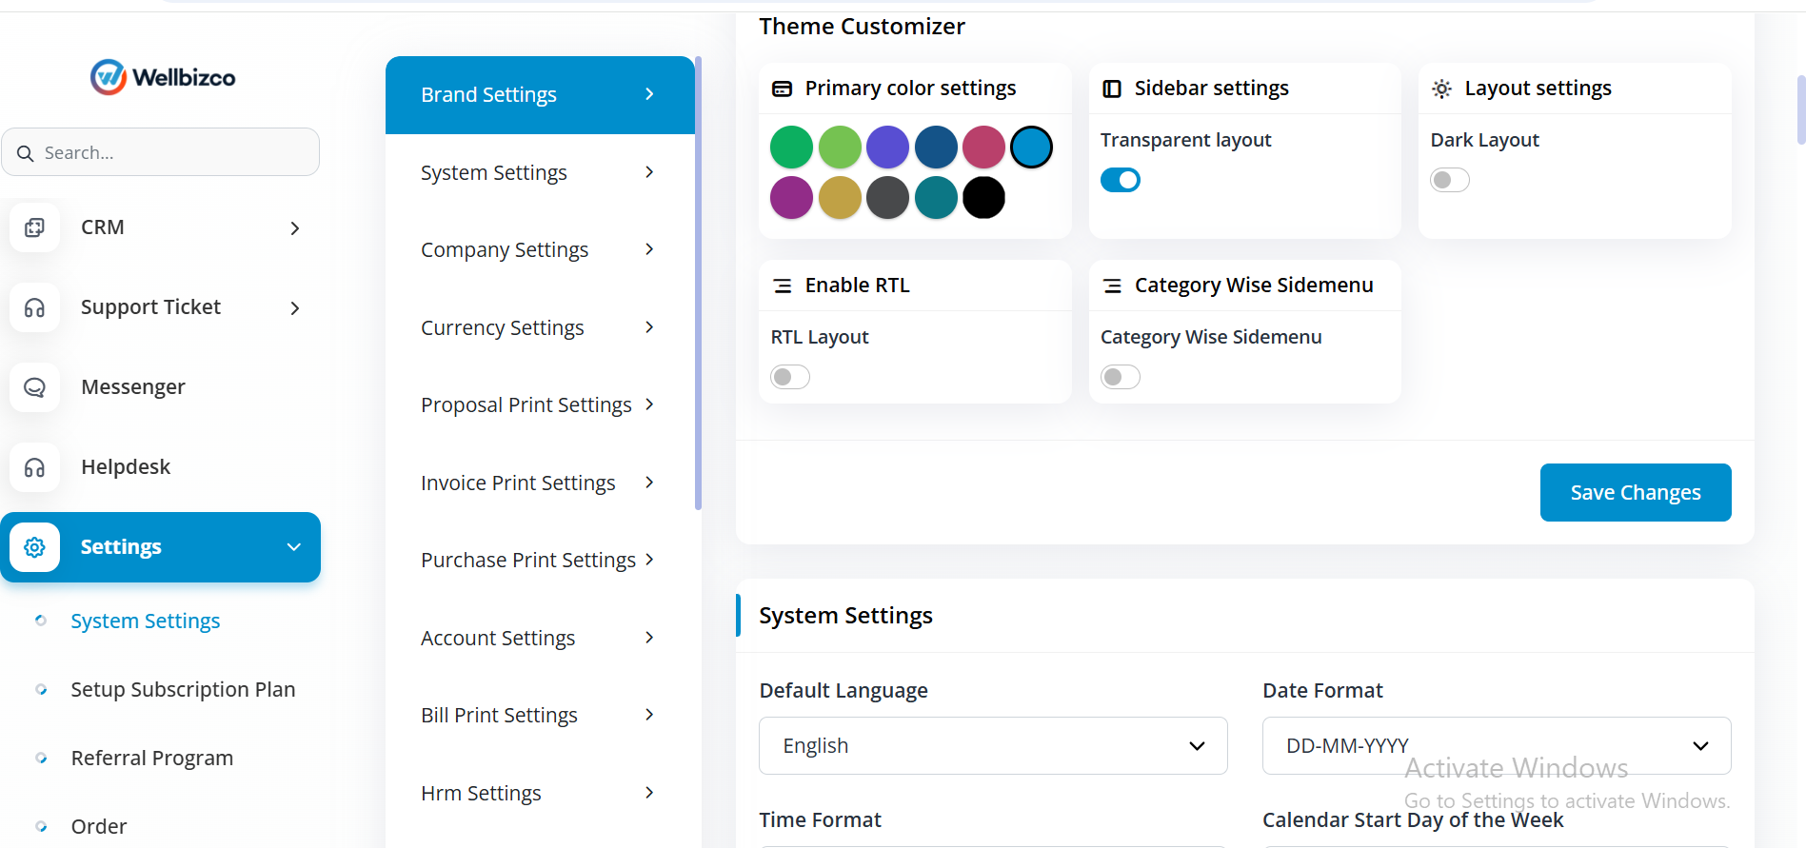Click arrow next to Currency Settings
The image size is (1806, 848).
click(x=649, y=327)
